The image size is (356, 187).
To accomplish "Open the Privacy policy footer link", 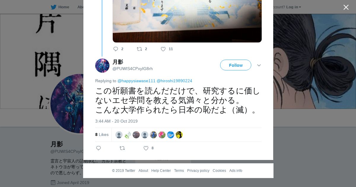I will coord(198,171).
